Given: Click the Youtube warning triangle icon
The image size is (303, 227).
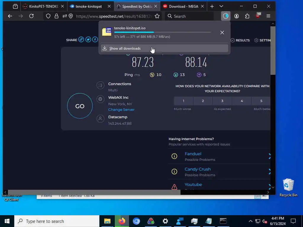Looking at the screenshot, I should [174, 187].
